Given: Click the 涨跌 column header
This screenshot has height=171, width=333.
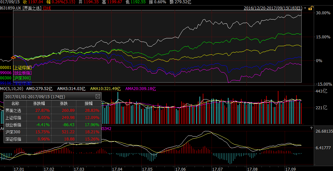Looking at the screenshot, I should (64, 104).
